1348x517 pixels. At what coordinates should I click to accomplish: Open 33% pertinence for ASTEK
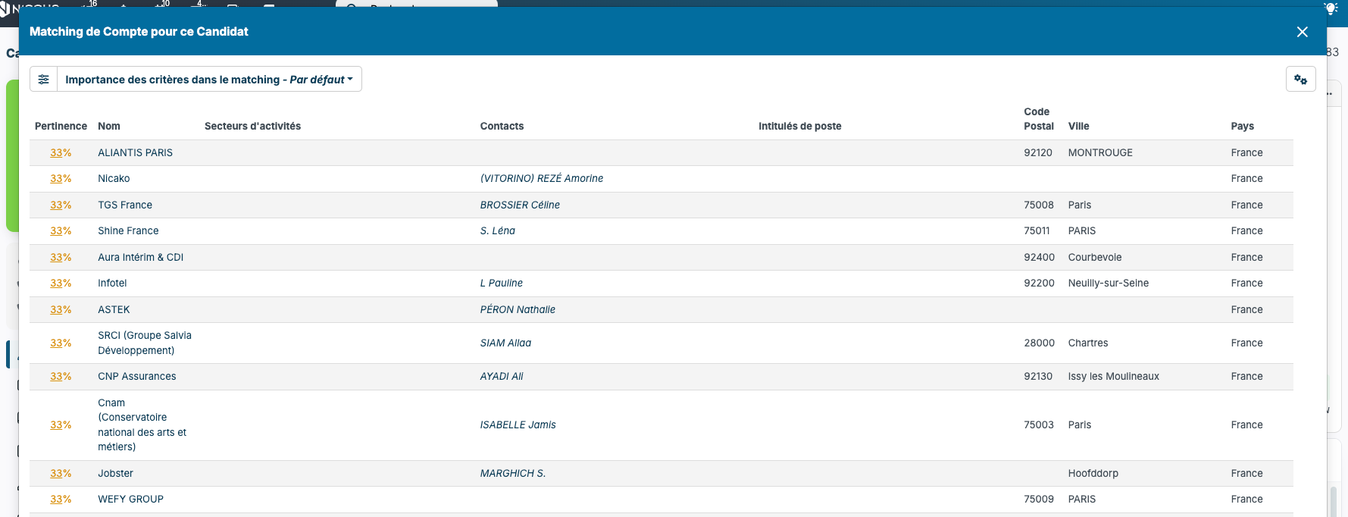click(61, 309)
